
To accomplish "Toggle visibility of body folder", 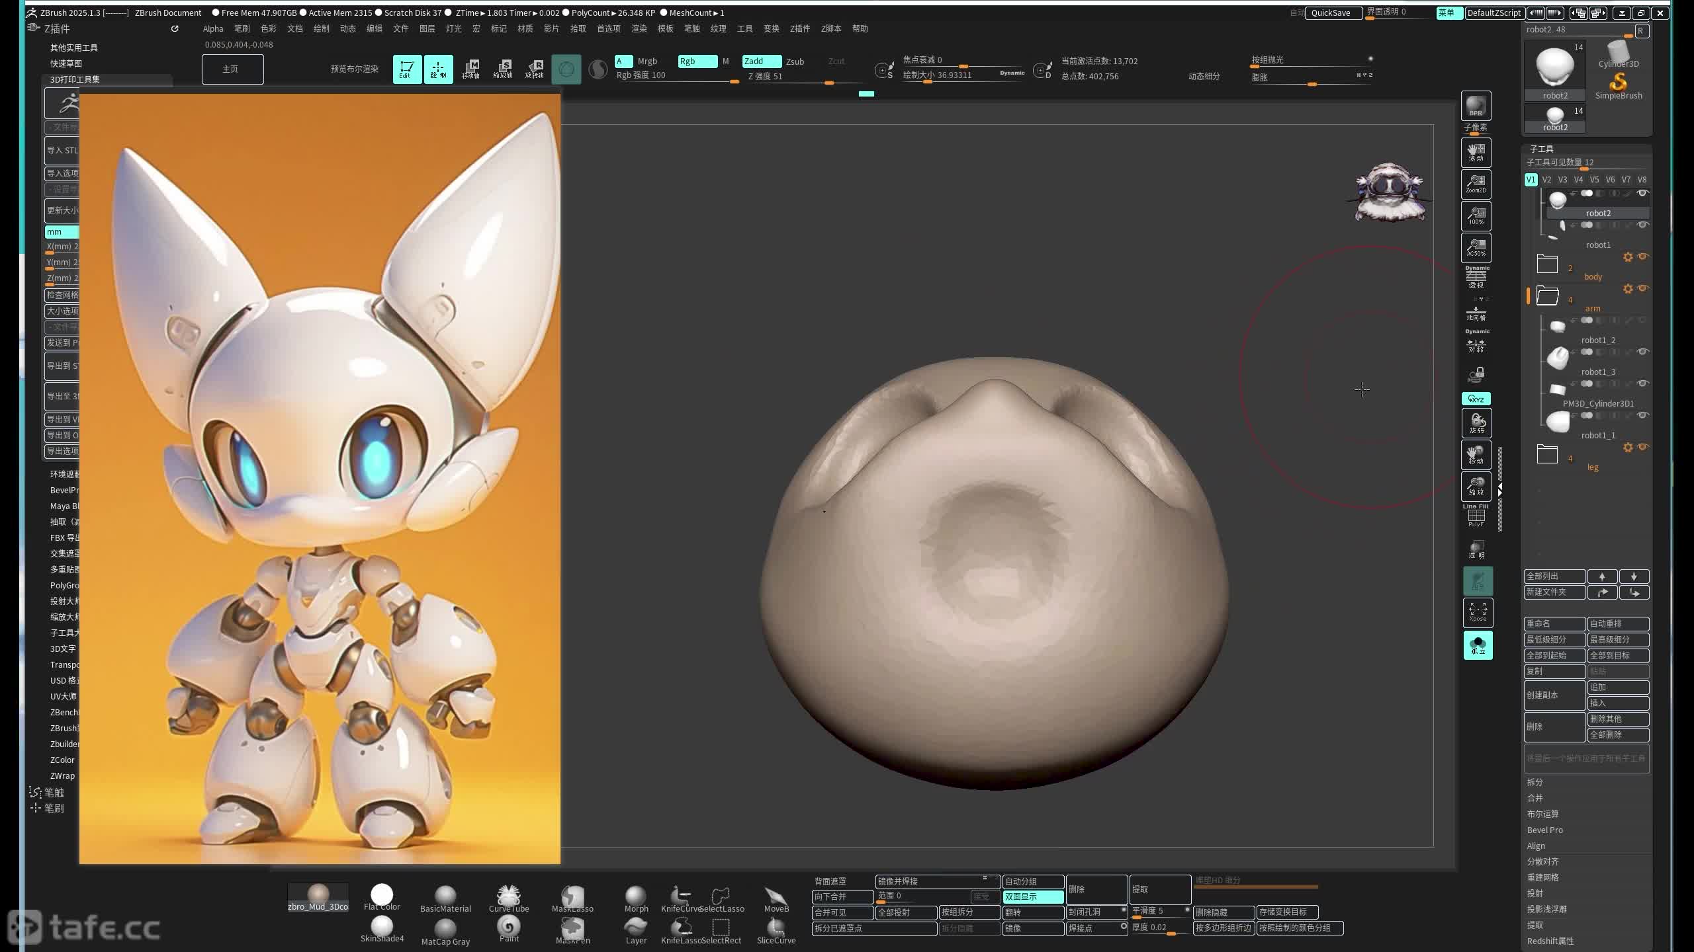I will tap(1642, 257).
